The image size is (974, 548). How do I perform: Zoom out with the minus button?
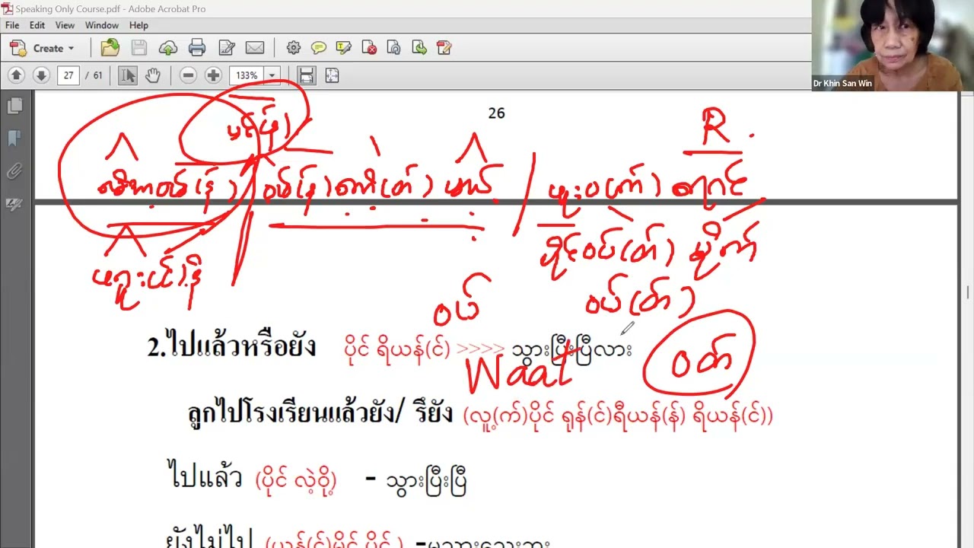(x=189, y=75)
